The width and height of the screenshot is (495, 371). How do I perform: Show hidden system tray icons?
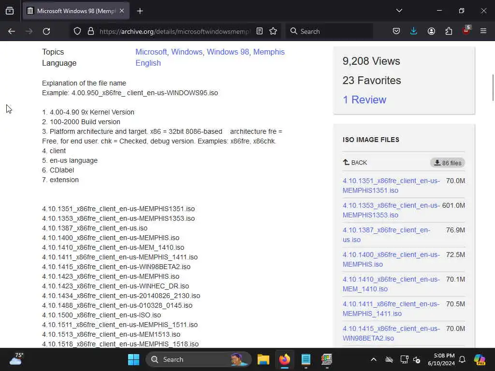pyautogui.click(x=374, y=359)
